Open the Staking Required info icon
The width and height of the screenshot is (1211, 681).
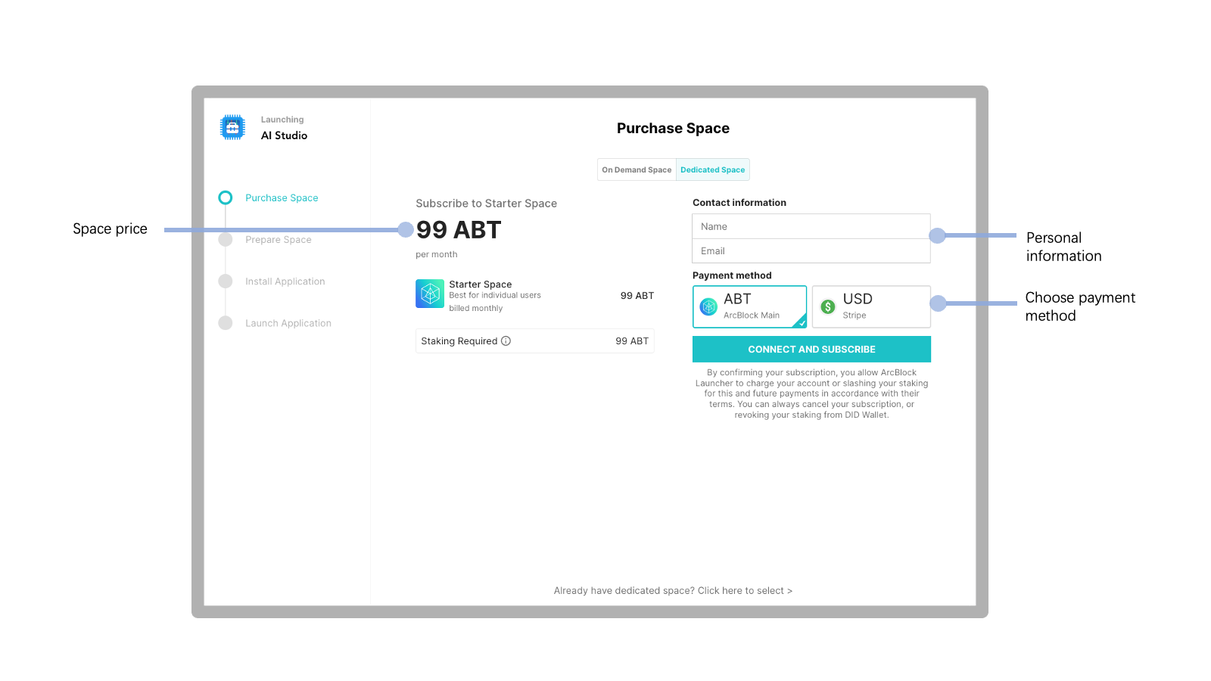pos(506,341)
